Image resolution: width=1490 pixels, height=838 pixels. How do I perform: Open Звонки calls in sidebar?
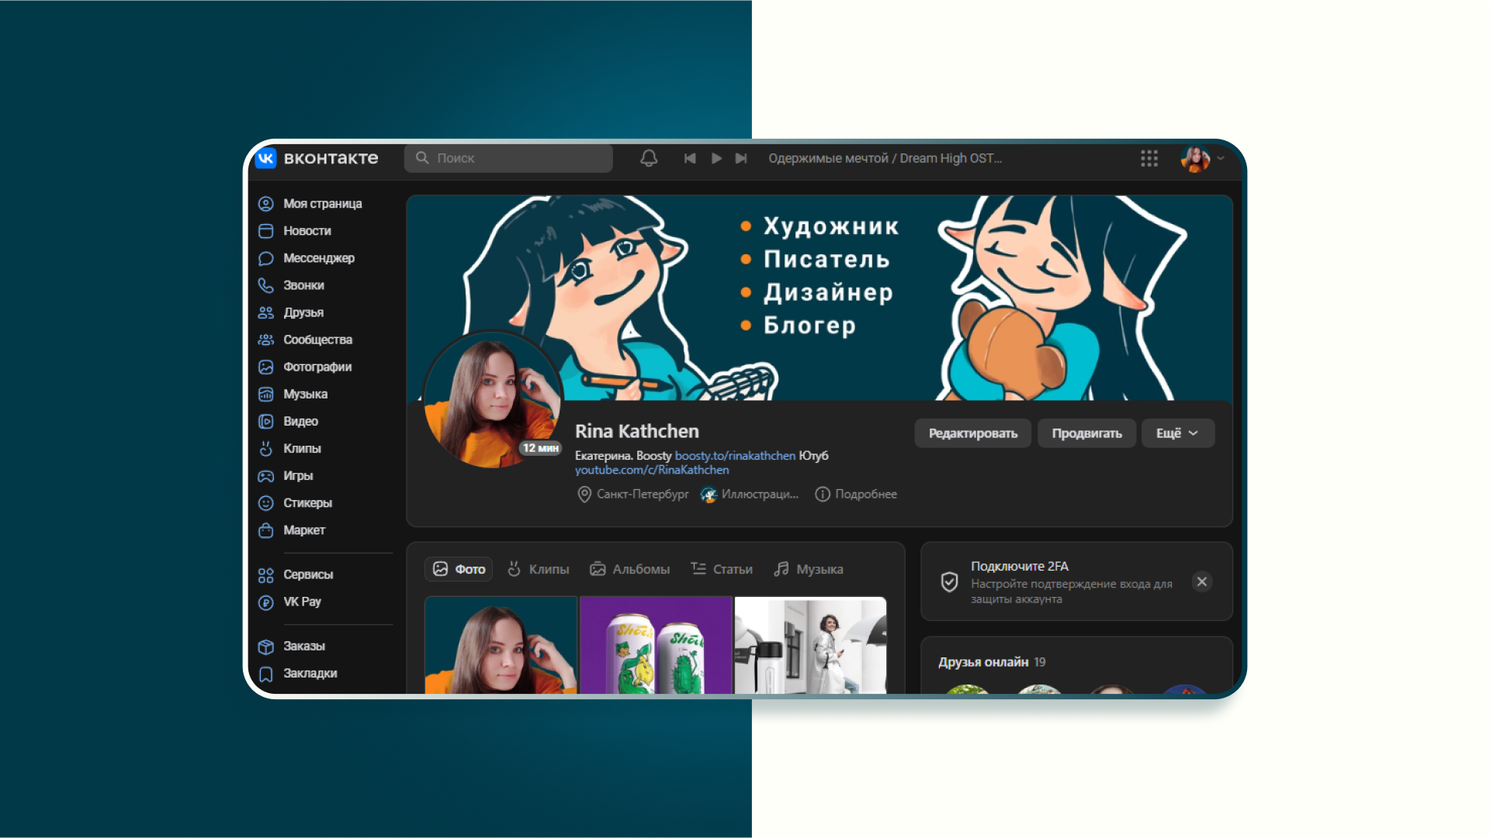[303, 285]
